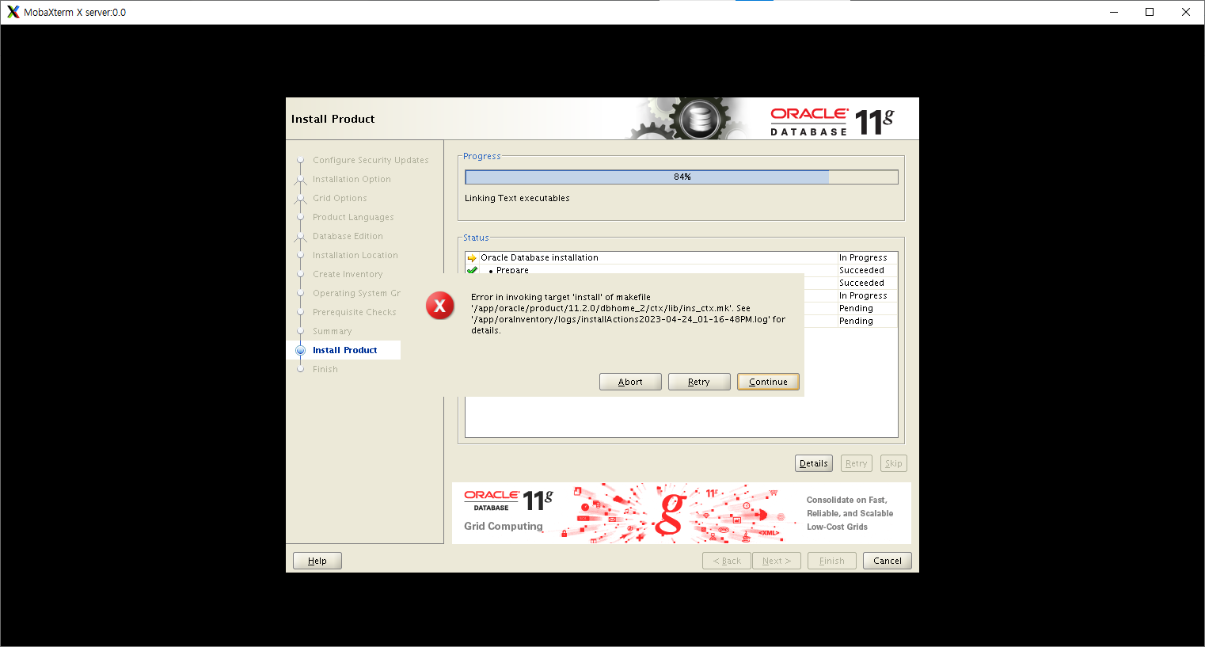Click Continue in the error dialog
The width and height of the screenshot is (1205, 647).
pos(768,382)
